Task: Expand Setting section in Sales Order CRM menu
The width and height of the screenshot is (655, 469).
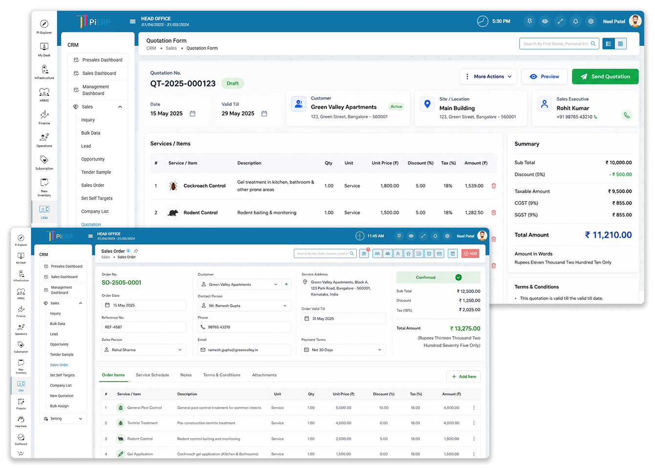Action: tap(81, 419)
